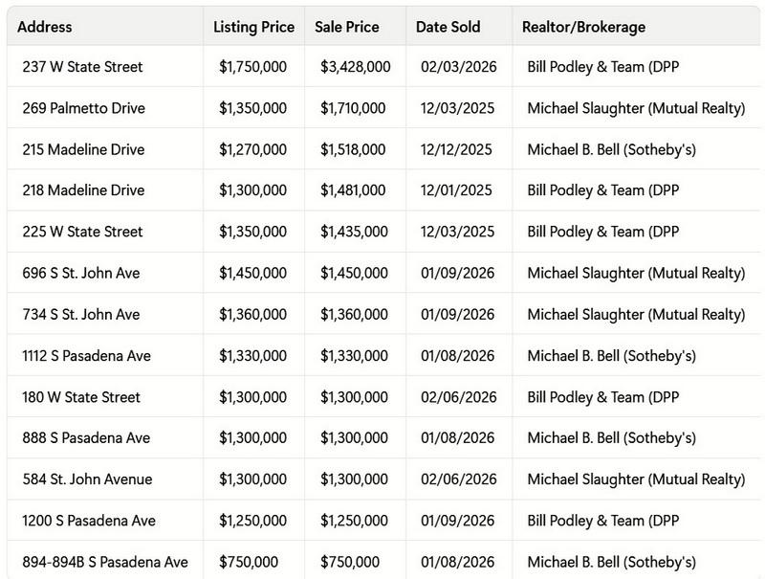Select the $1,710,000 sale price value

[353, 108]
